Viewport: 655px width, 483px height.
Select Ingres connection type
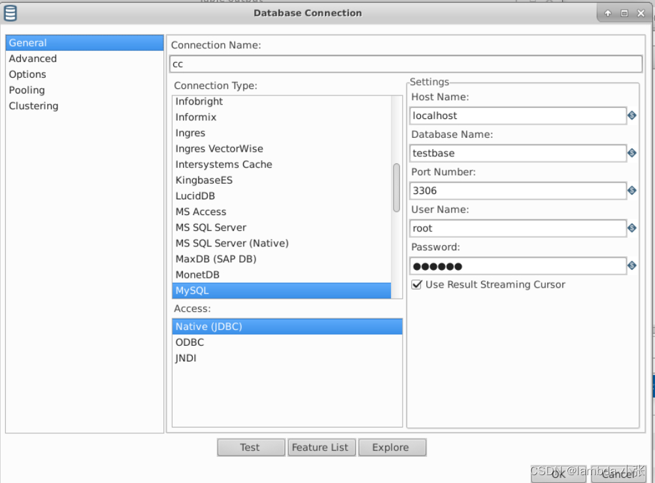point(282,133)
